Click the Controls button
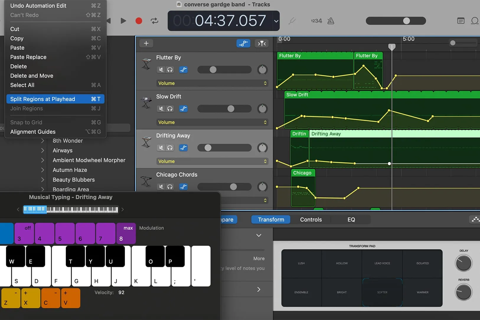 pos(311,220)
